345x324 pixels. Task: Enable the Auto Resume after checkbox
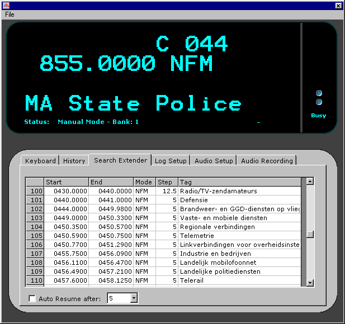(x=32, y=298)
